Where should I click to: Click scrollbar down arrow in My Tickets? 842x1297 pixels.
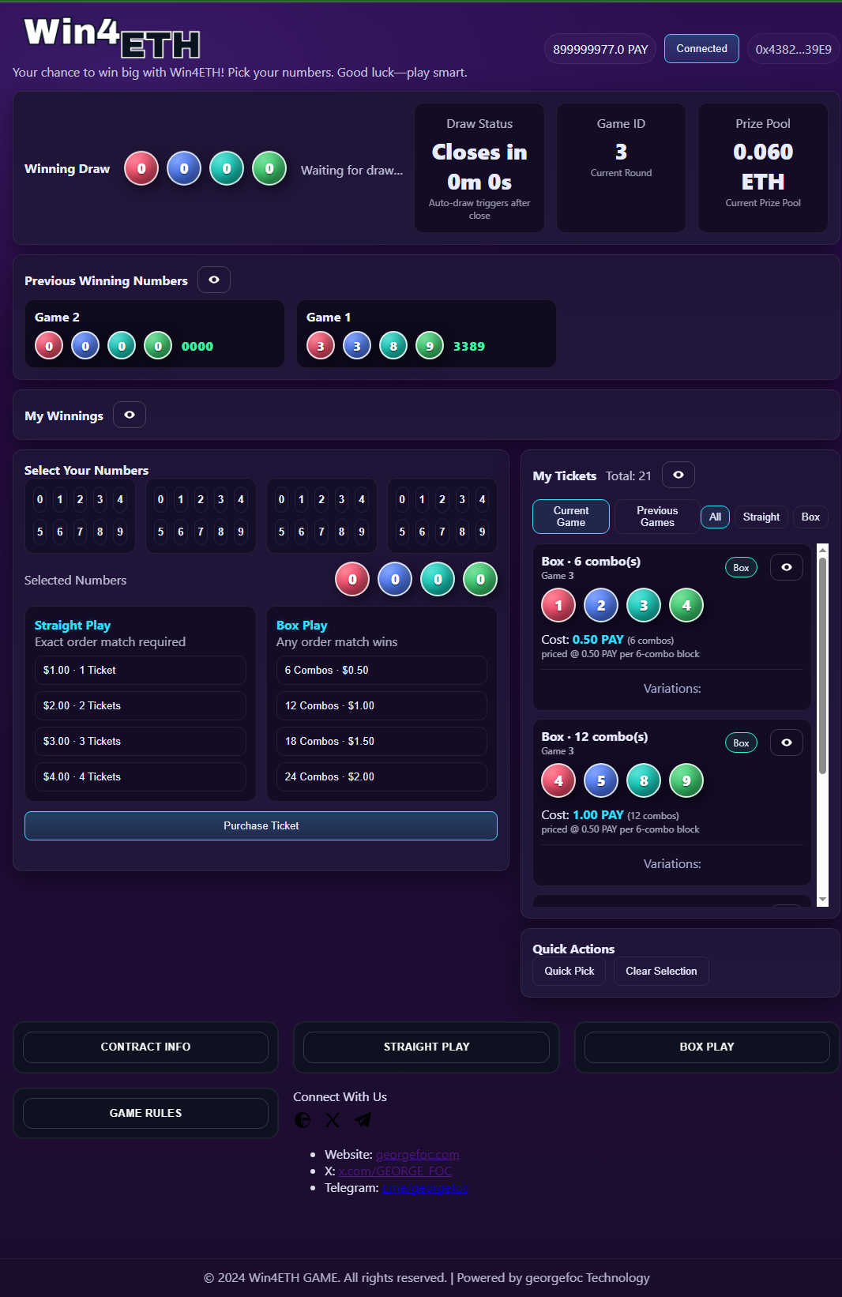tap(822, 900)
